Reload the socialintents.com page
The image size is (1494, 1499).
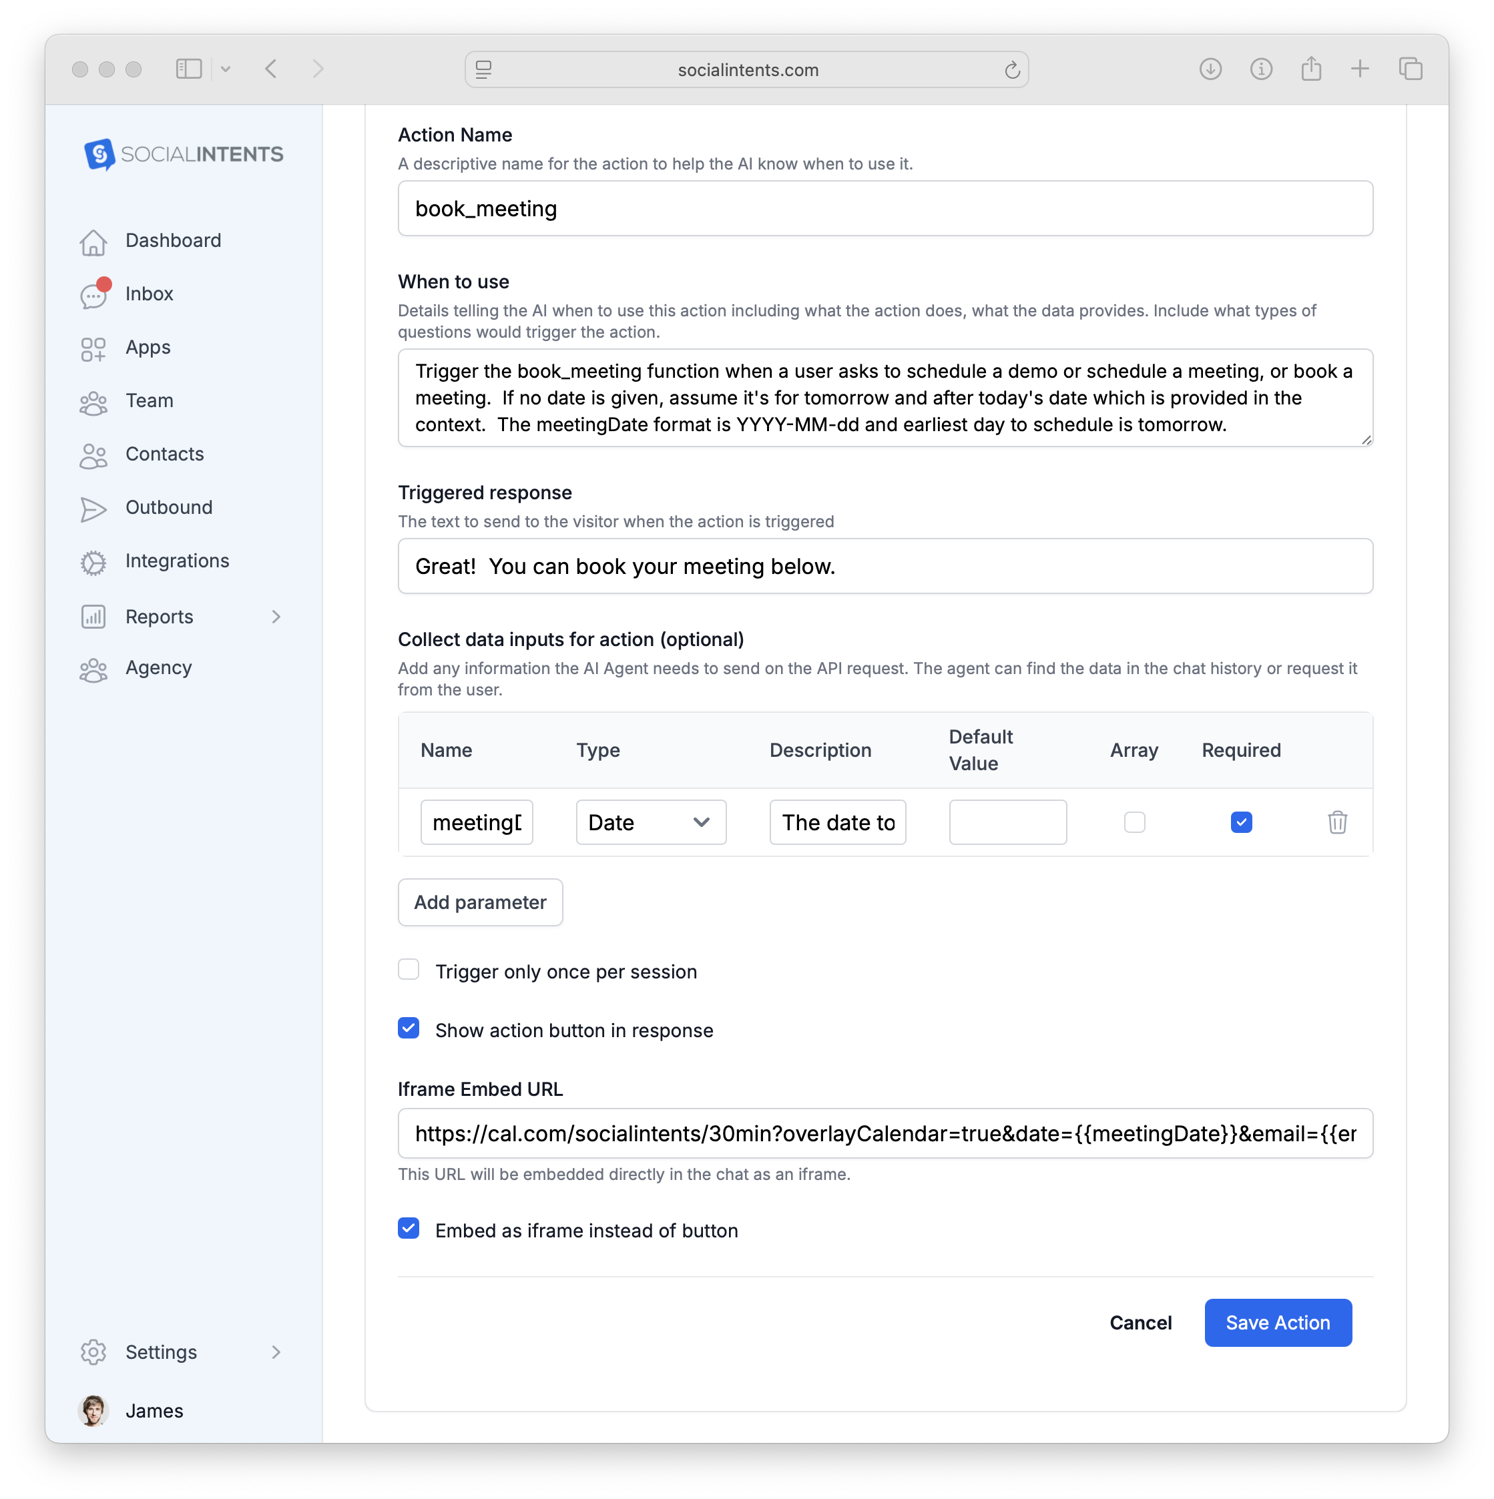pos(1011,69)
